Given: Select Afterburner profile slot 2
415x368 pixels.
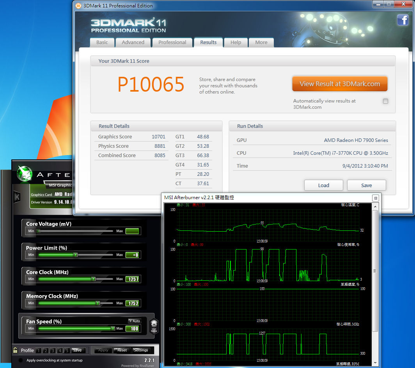Looking at the screenshot, I should click(x=46, y=350).
